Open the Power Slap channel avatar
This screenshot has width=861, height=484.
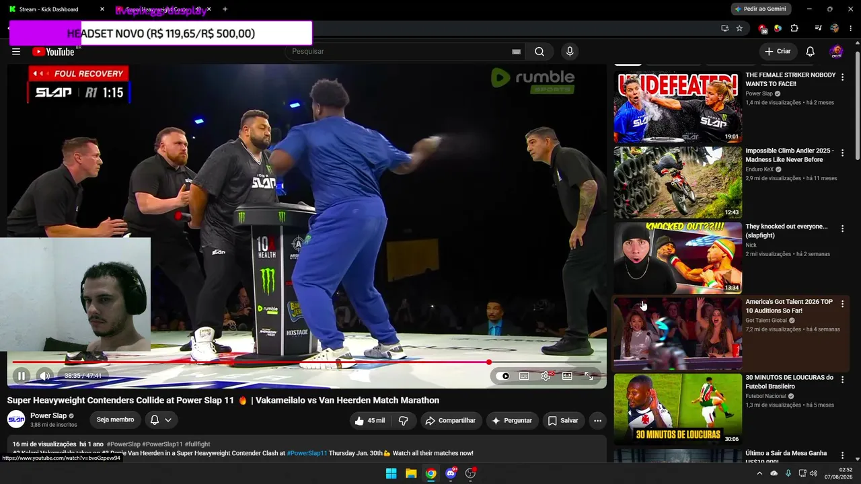(x=16, y=419)
